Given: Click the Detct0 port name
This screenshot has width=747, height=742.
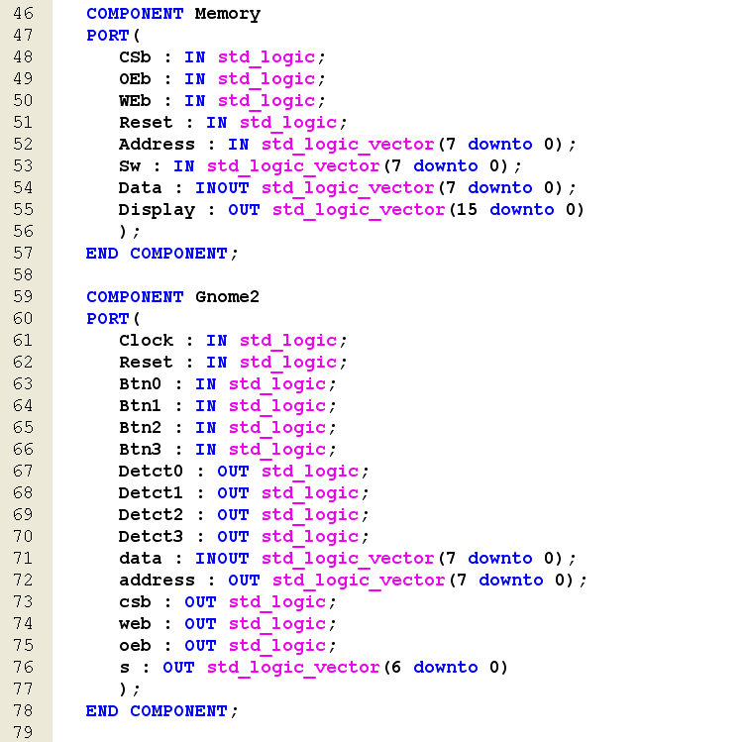Looking at the screenshot, I should pos(151,471).
